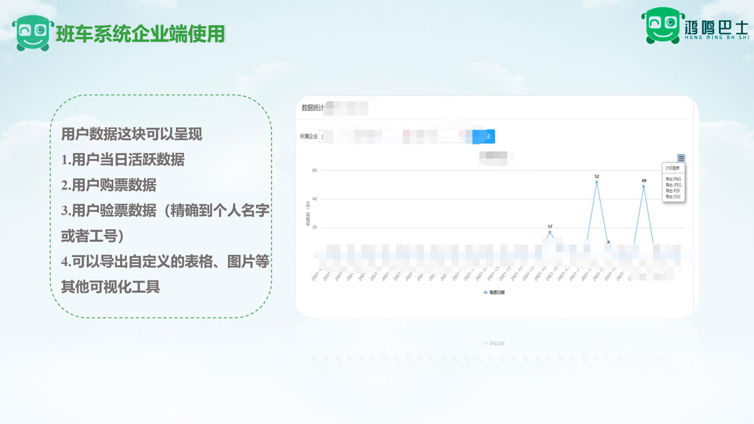Click the green bus logo beside slide title
This screenshot has height=424, width=754.
[x=33, y=32]
